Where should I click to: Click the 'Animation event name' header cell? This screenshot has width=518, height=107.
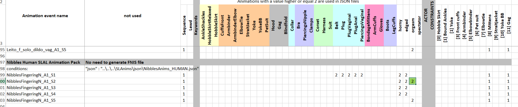(45, 16)
